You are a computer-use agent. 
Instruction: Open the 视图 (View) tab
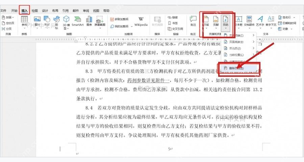(96, 11)
